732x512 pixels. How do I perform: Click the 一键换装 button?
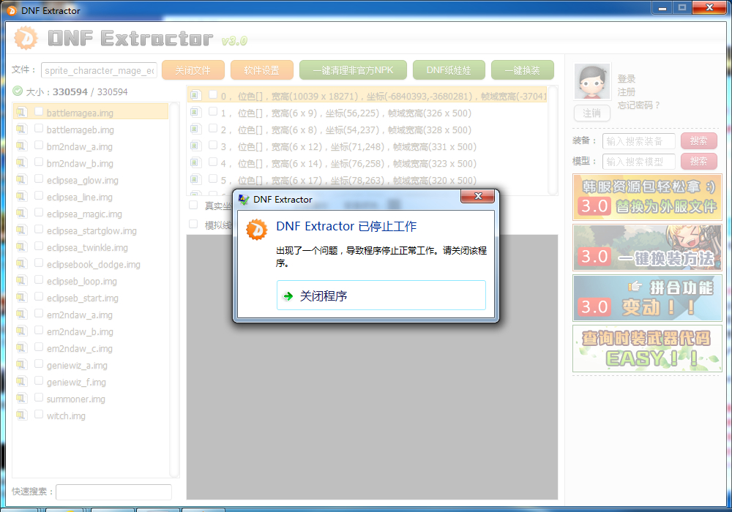point(523,70)
